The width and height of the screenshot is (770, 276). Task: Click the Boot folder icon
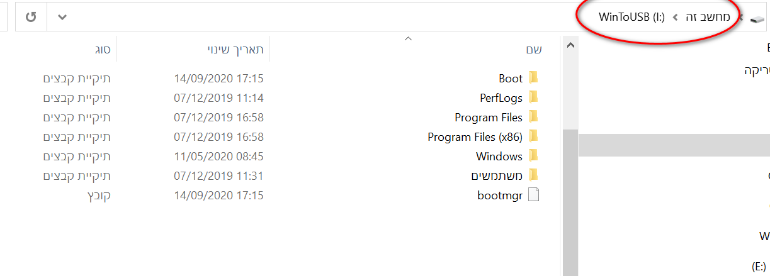[x=533, y=78]
